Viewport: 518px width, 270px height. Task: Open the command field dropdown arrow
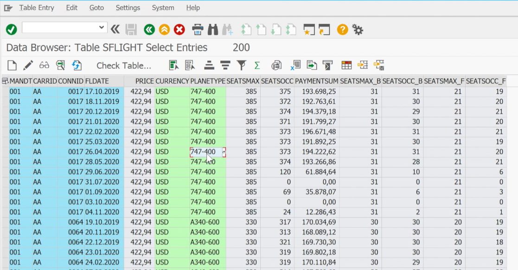102,28
